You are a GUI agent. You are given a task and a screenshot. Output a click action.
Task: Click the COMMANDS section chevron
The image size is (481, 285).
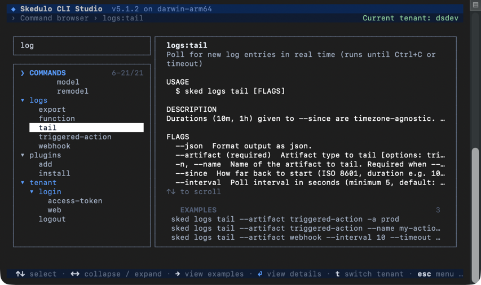23,73
